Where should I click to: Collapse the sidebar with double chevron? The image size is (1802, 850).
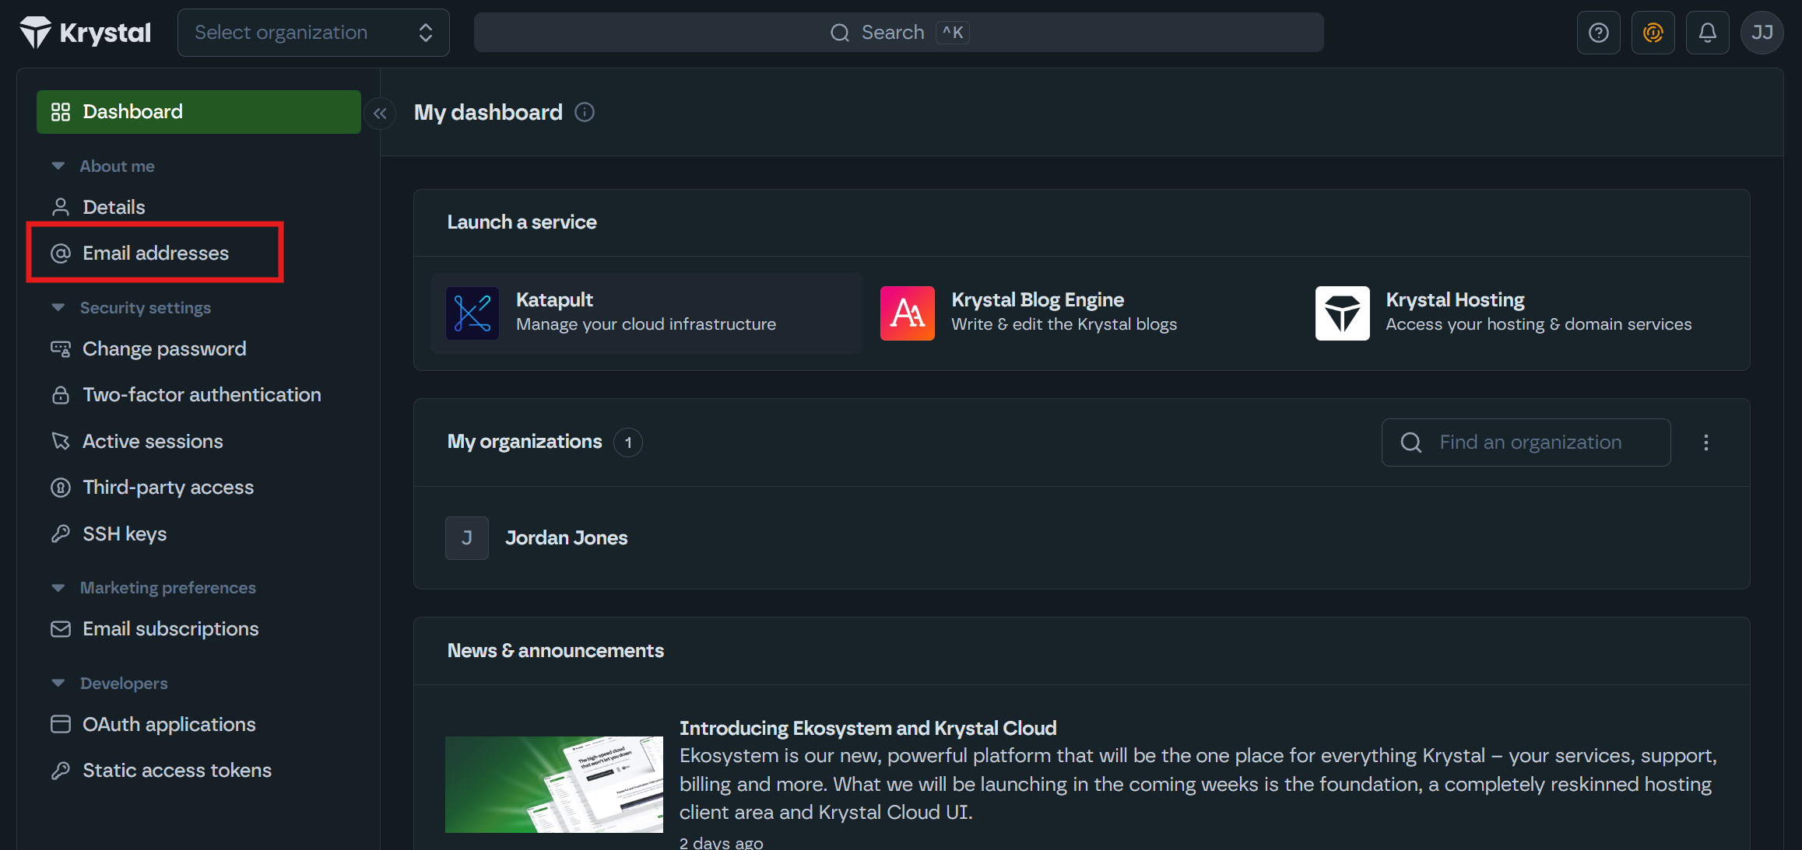tap(380, 114)
